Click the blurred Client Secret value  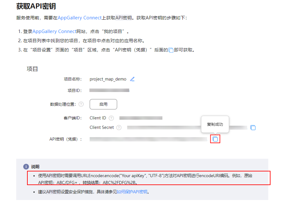point(187,128)
